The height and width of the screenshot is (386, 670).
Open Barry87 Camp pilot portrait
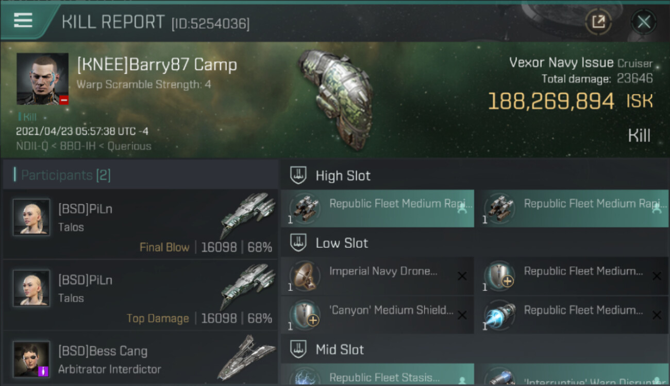click(42, 79)
